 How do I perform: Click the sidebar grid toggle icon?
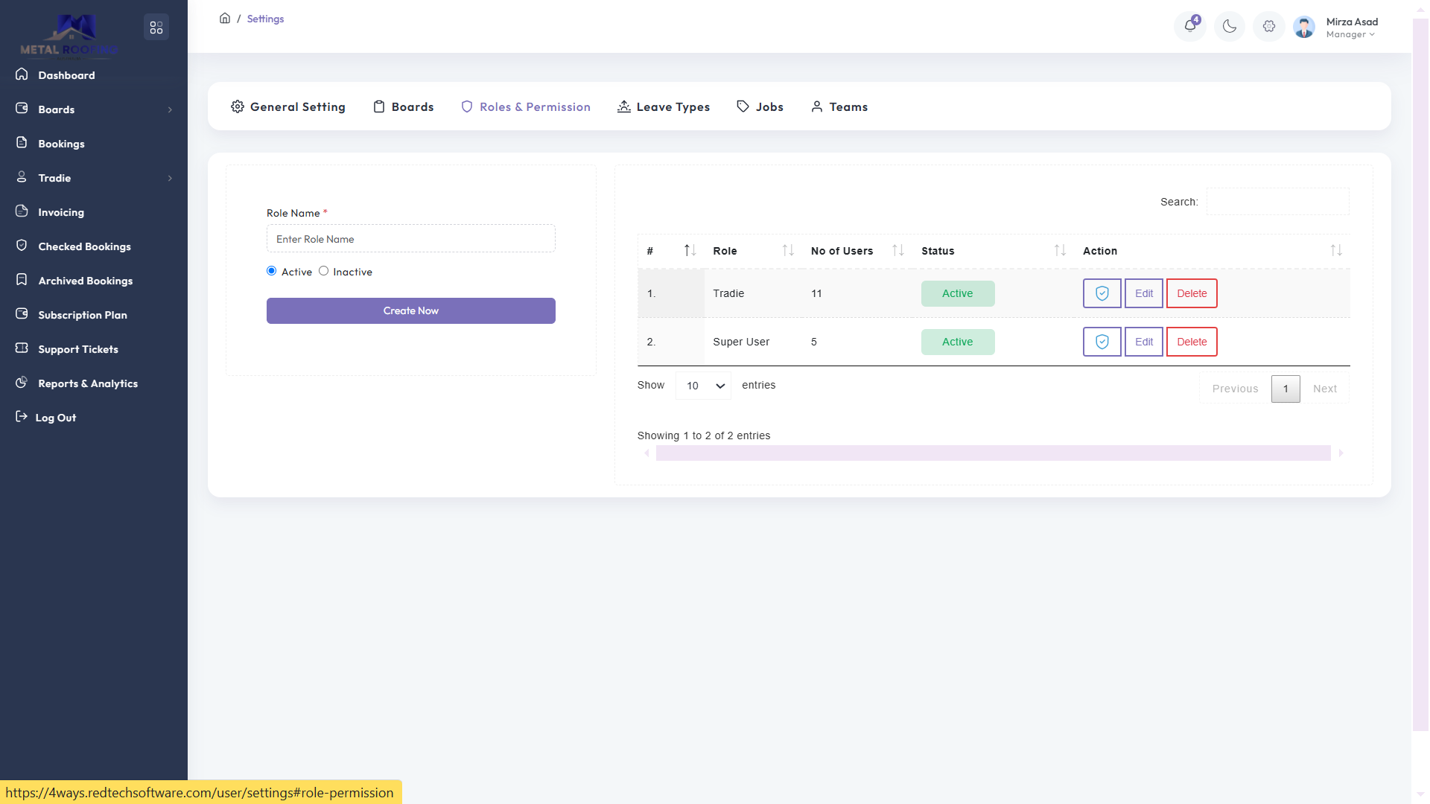pyautogui.click(x=156, y=28)
